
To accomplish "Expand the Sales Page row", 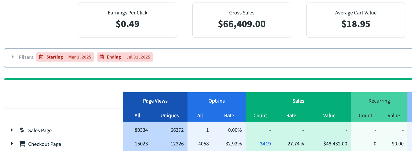I will (12, 130).
